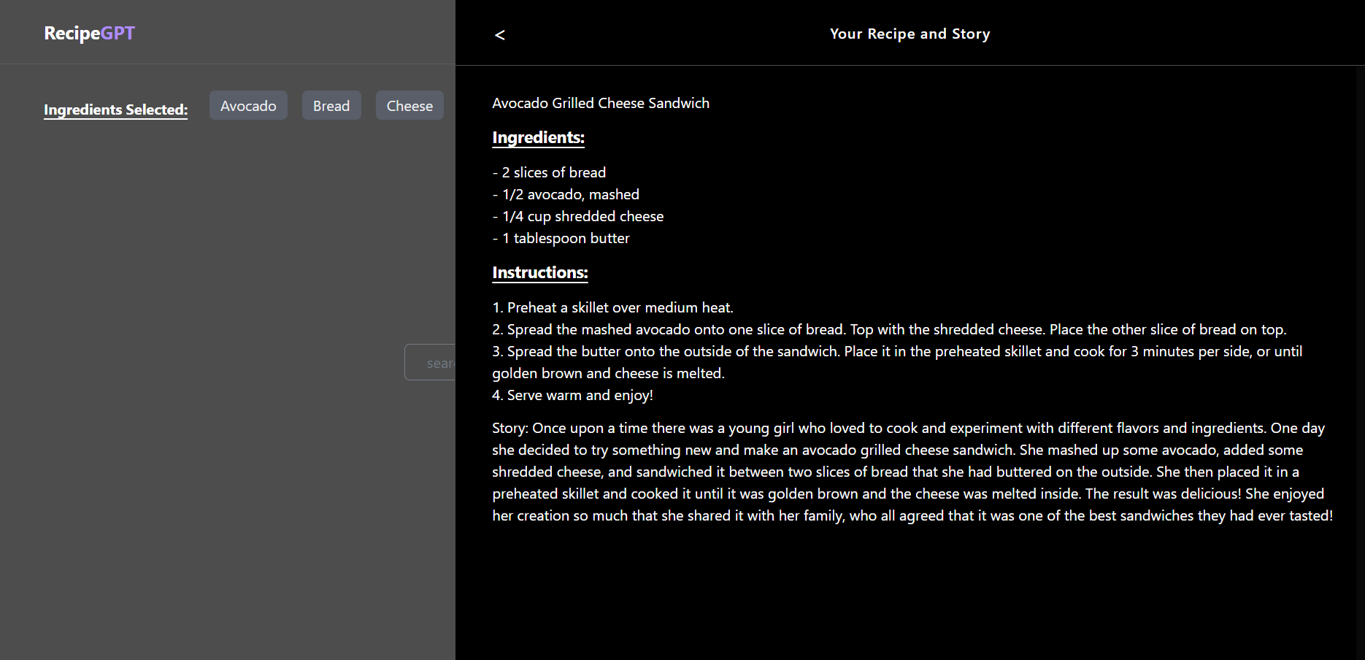The image size is (1365, 660).
Task: Select the Bread ingredient chip
Action: (331, 106)
